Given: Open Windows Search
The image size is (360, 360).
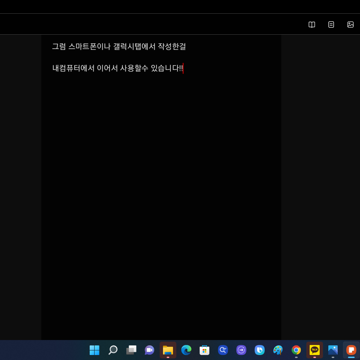Looking at the screenshot, I should click(113, 350).
